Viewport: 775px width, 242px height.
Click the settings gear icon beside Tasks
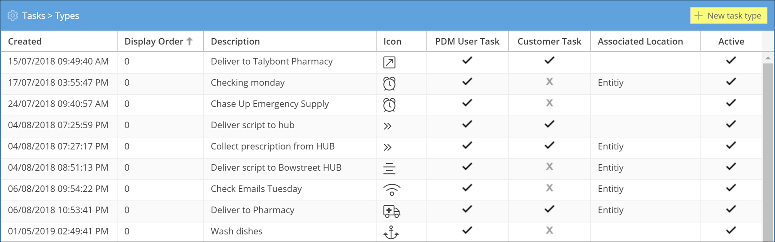point(13,16)
